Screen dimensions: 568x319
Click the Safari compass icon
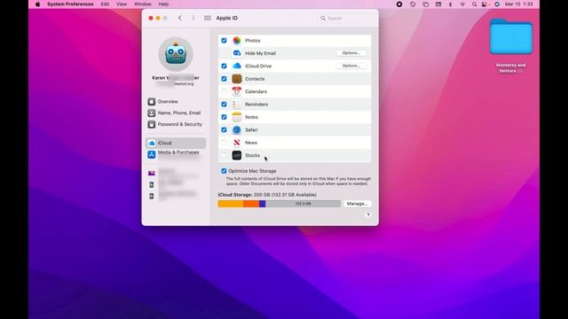click(237, 130)
